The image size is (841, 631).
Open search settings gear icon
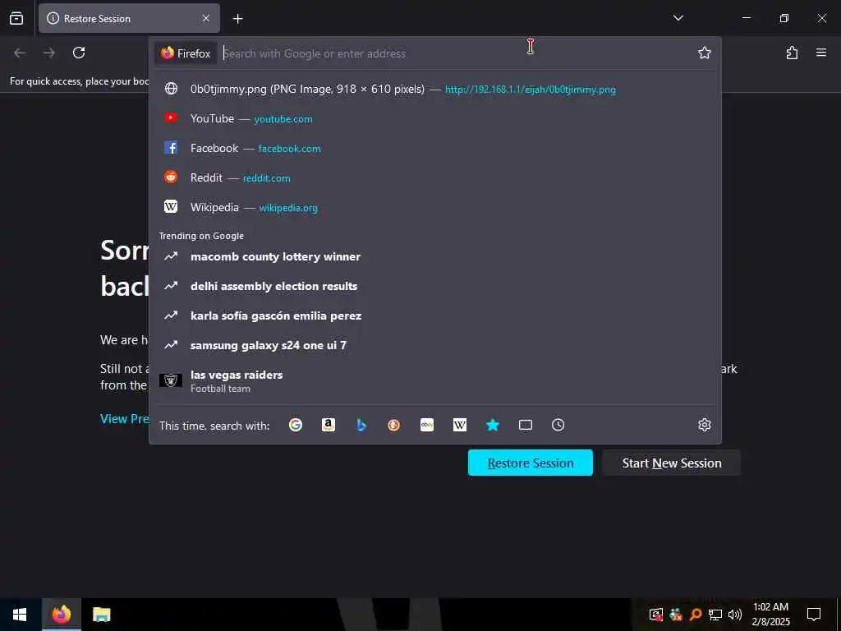click(704, 425)
